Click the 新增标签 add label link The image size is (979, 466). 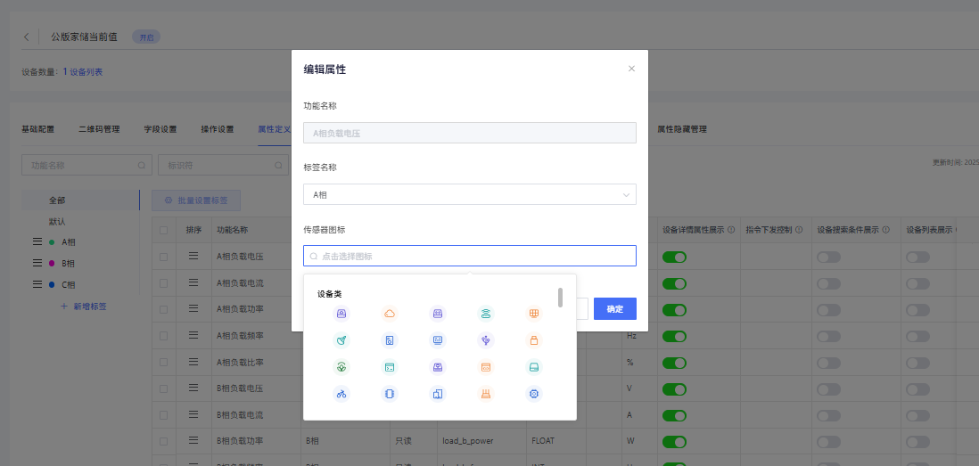(x=84, y=307)
